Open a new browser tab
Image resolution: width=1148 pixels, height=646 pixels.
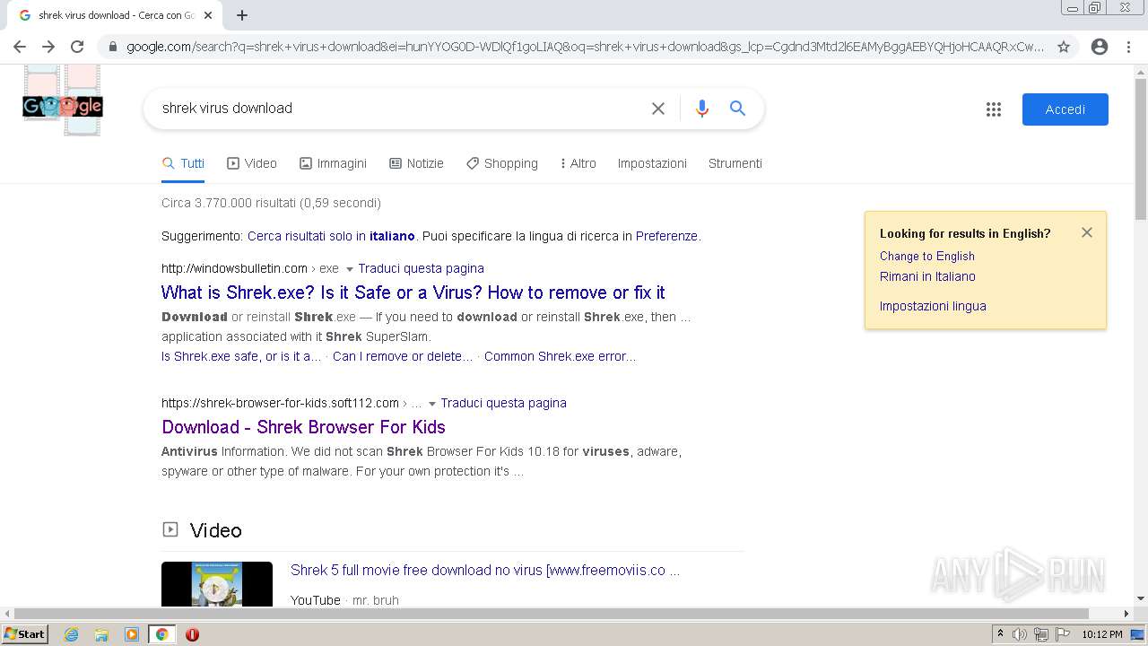pos(242,15)
